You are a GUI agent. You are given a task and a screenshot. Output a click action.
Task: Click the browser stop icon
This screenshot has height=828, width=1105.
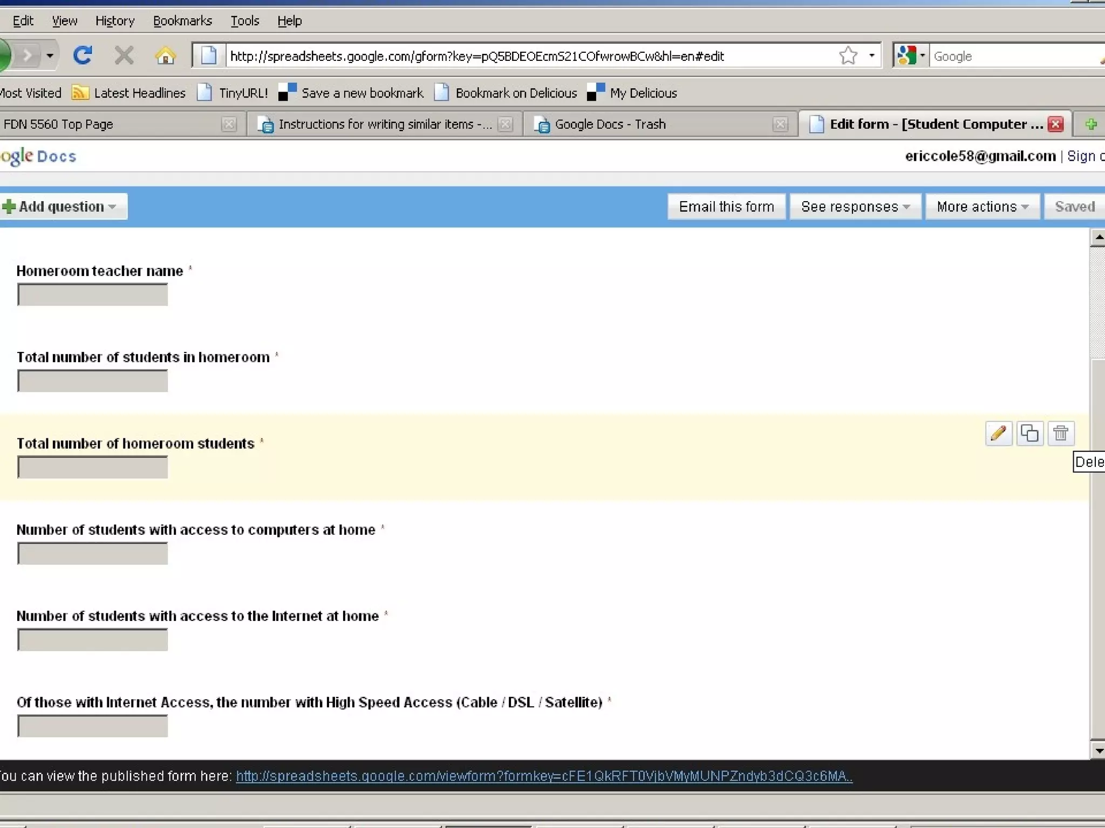(124, 56)
